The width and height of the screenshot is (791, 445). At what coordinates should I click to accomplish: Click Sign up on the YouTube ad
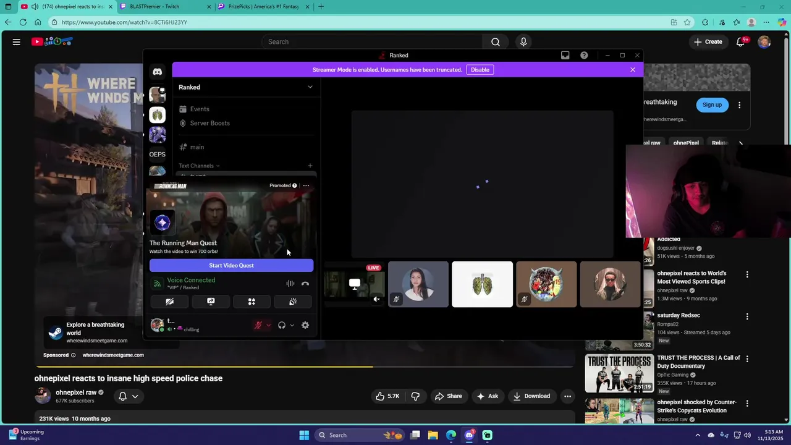click(712, 105)
